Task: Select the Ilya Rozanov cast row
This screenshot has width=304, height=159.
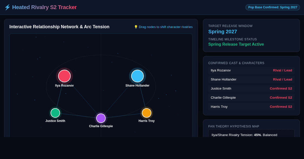Action: (x=251, y=70)
